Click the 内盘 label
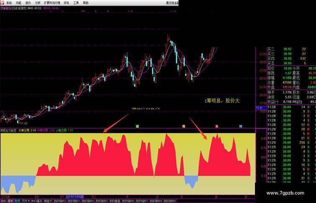This screenshot has height=203, width=316. 296,87
